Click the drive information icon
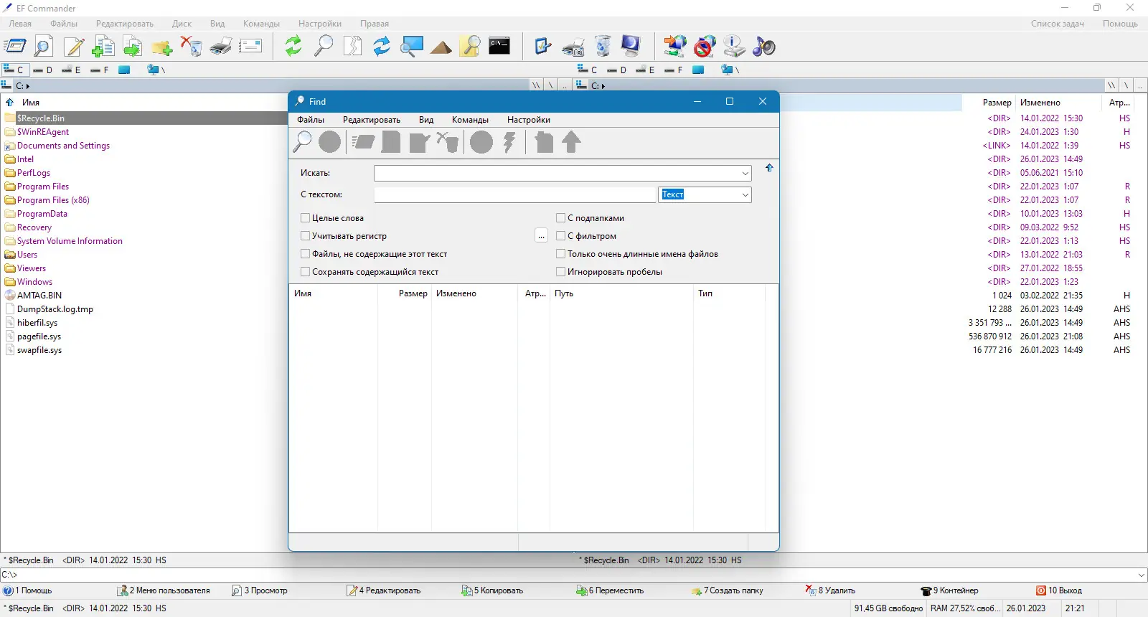The width and height of the screenshot is (1148, 617). coord(734,47)
